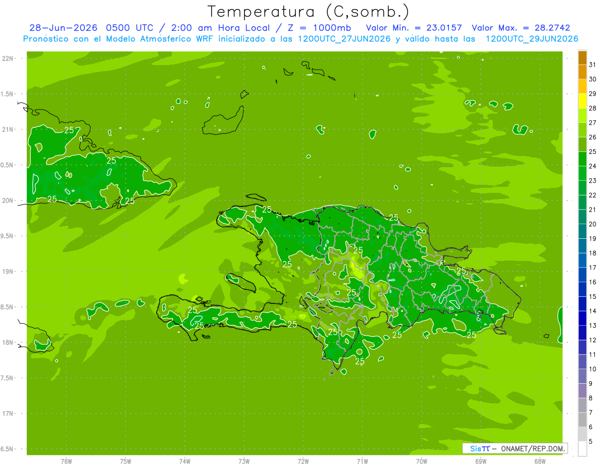Click the "69W" longitude axis label
606x468 pixels.
[481, 461]
